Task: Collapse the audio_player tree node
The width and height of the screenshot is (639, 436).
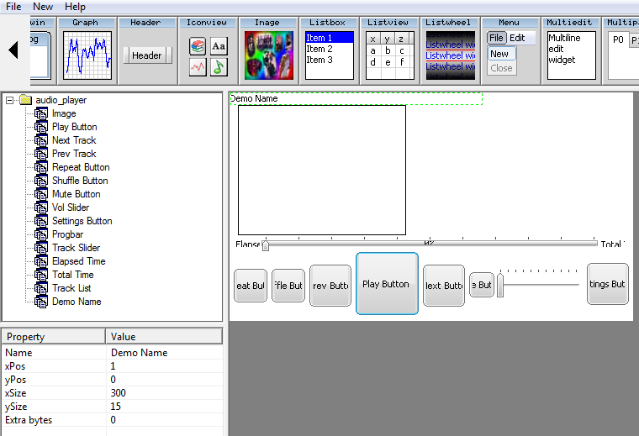Action: coord(10,100)
